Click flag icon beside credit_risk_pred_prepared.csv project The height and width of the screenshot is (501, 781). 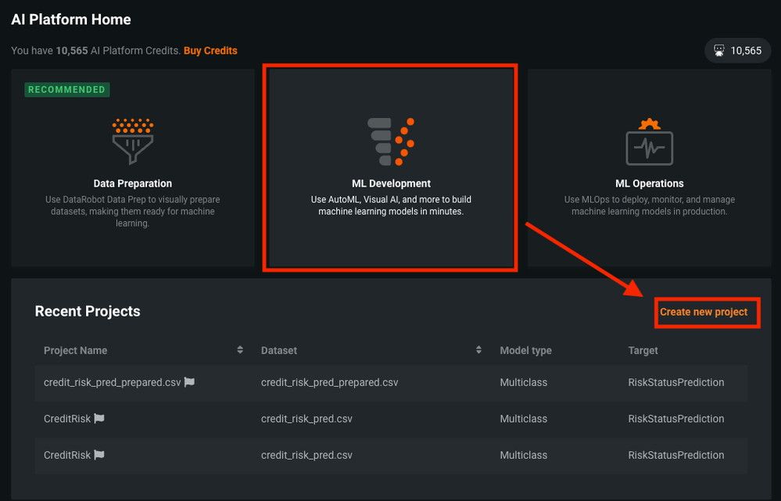point(189,383)
